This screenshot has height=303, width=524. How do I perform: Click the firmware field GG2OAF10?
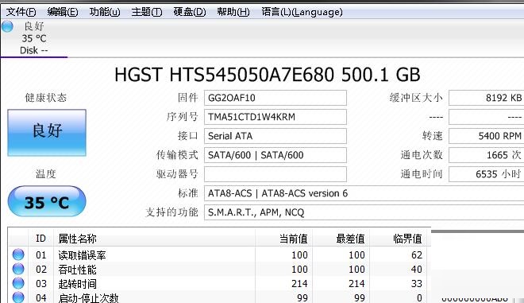[275, 98]
